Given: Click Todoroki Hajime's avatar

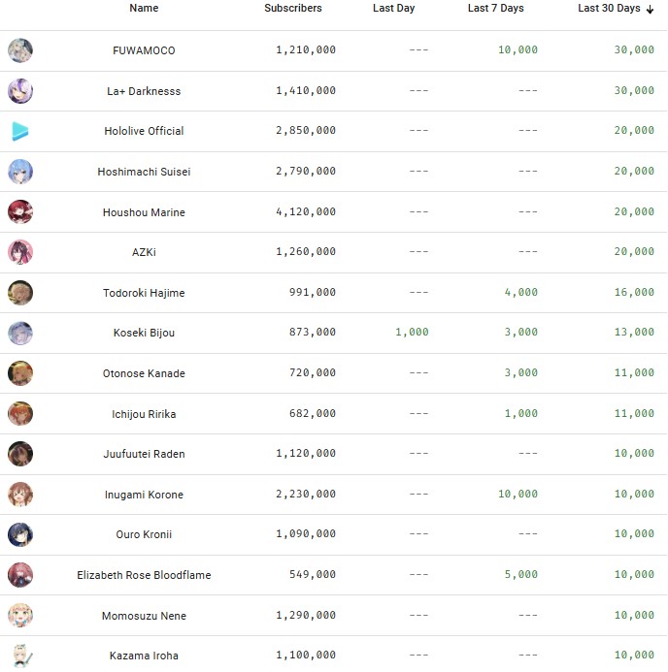Looking at the screenshot, I should [20, 293].
